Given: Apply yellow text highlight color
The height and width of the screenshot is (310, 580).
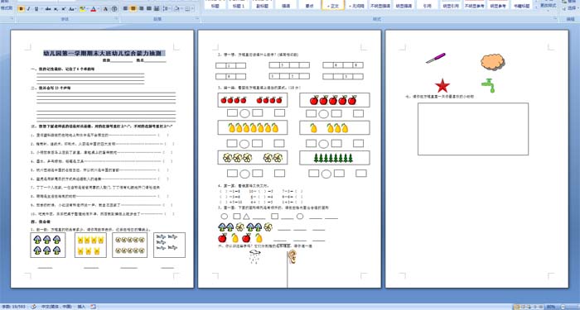Looking at the screenshot, I should click(82, 9).
